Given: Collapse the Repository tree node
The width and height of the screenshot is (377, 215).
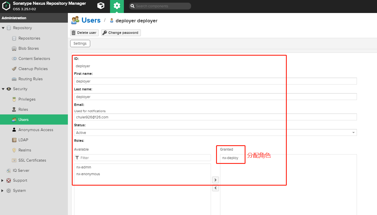Looking at the screenshot, I should [3, 28].
